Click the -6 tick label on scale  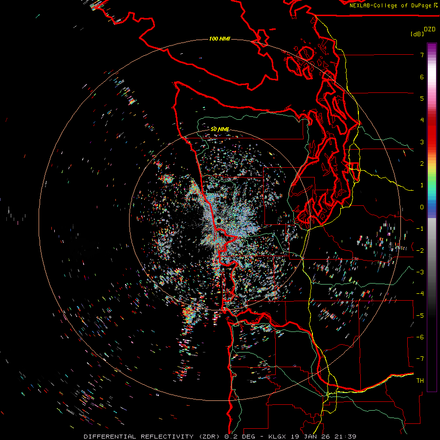420,337
